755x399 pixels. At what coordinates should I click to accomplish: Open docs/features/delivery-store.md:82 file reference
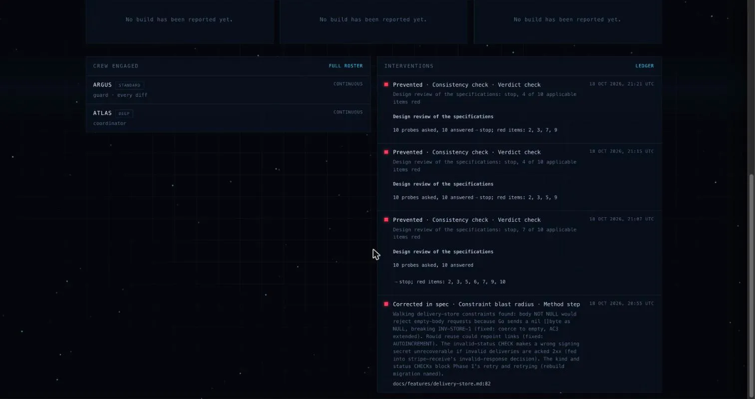pos(441,384)
